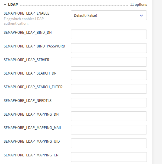The image size is (162, 164).
Task: Click the 11 options count label
Action: (x=138, y=5)
